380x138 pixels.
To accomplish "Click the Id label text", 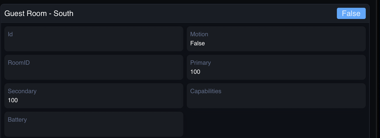I will click(10, 34).
